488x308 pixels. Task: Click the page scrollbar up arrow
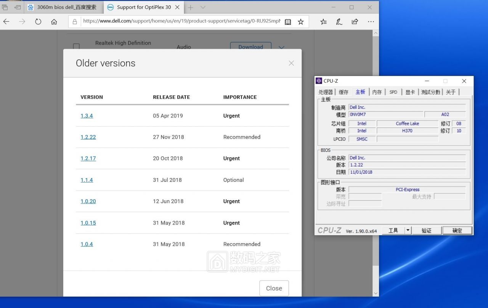coord(376,33)
